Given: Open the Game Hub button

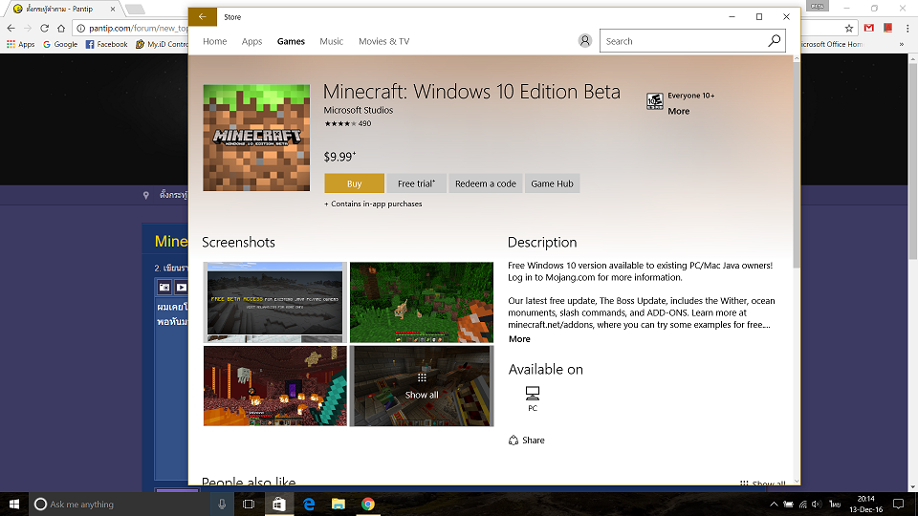Looking at the screenshot, I should tap(552, 183).
